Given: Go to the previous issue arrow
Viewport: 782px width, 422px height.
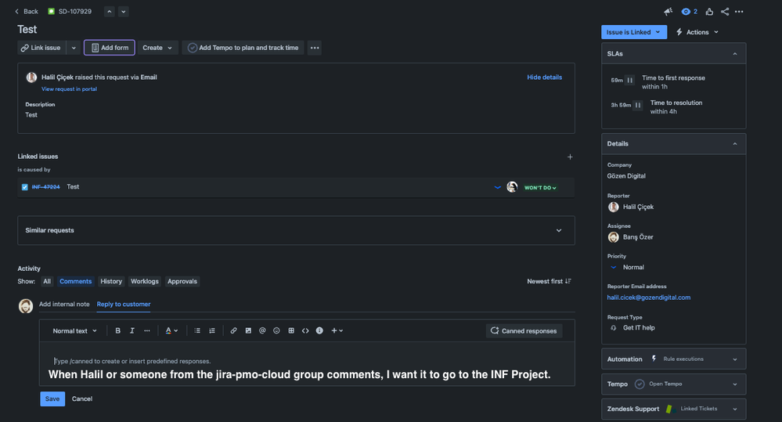Looking at the screenshot, I should [110, 12].
